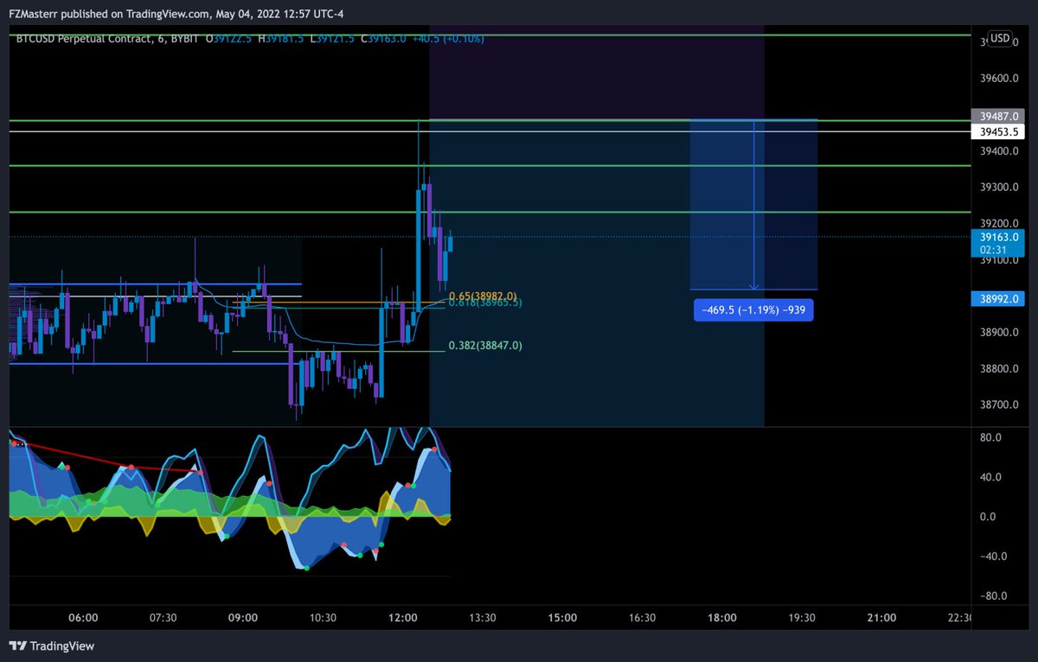Click the 38900.0 price scale value
Image resolution: width=1038 pixels, height=662 pixels.
[x=1001, y=333]
